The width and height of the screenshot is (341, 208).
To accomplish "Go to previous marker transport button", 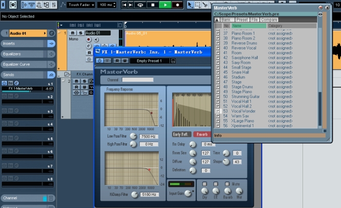I will (124, 5).
